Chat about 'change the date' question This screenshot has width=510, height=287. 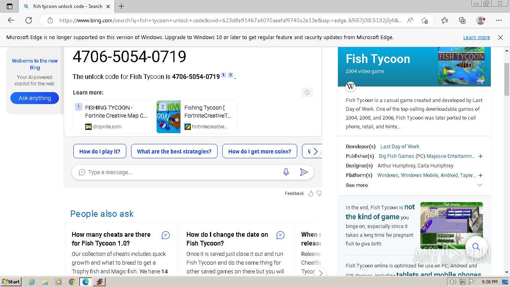click(x=280, y=236)
